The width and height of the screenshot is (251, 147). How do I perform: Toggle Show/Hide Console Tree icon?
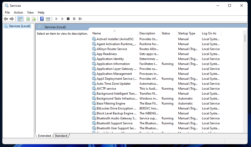20,19
